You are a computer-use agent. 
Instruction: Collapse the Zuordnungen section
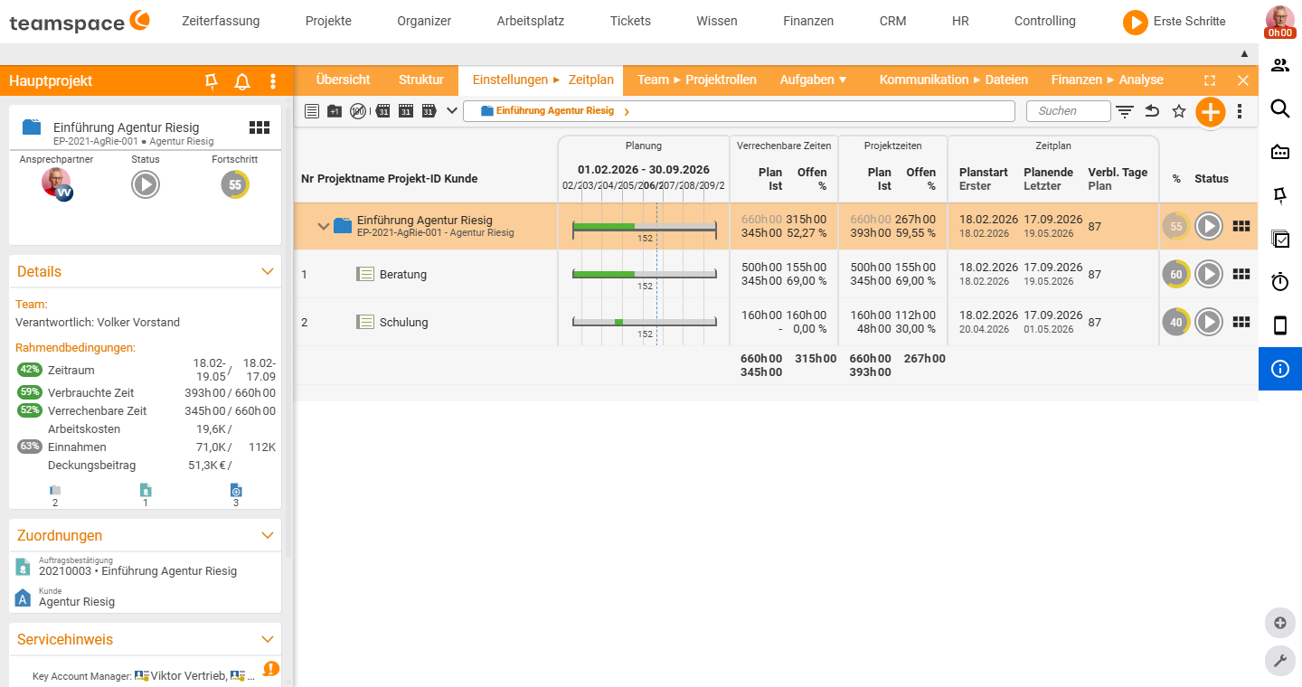[268, 535]
